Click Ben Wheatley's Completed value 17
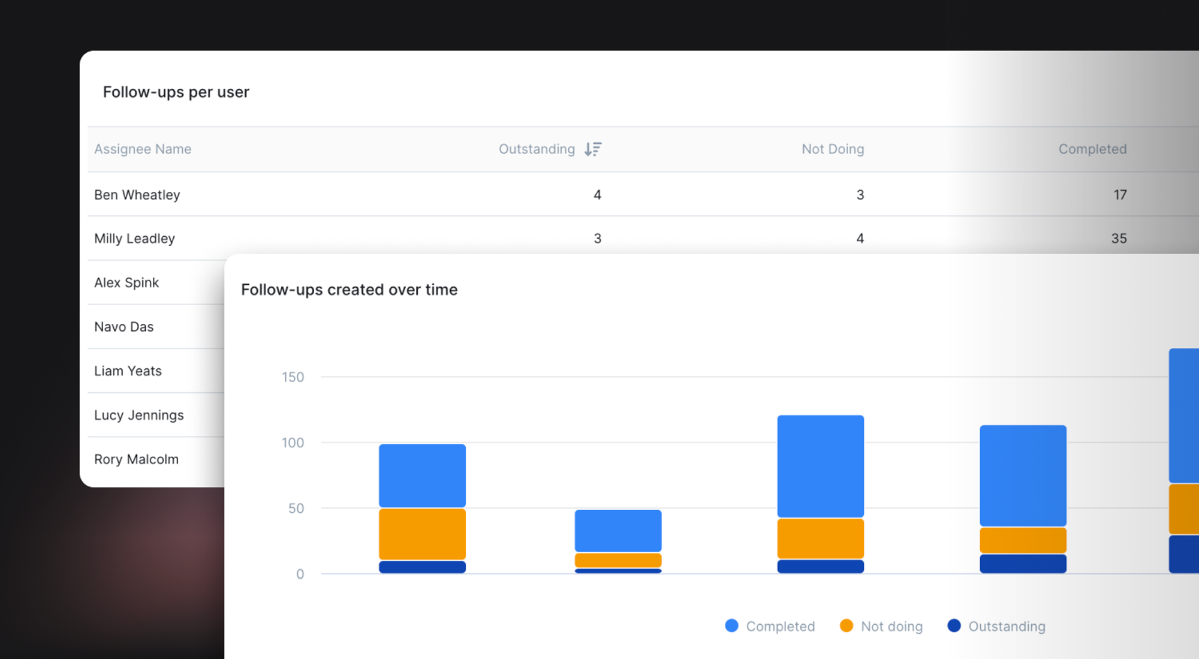Viewport: 1199px width, 659px height. click(x=1120, y=195)
